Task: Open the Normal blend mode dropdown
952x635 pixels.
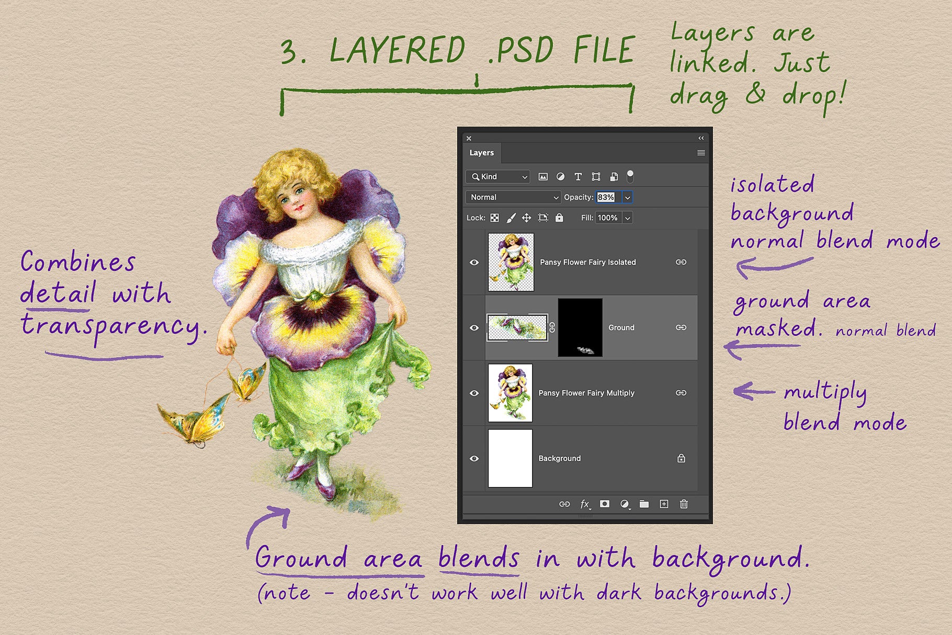Action: point(513,197)
